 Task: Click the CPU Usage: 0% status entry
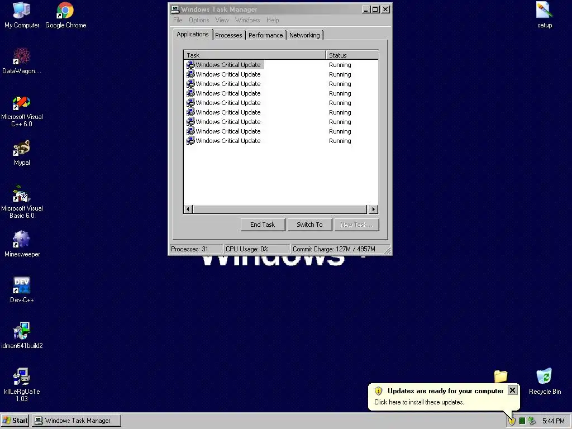pyautogui.click(x=257, y=249)
